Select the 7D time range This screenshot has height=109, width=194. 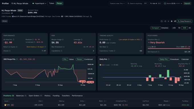point(179,28)
